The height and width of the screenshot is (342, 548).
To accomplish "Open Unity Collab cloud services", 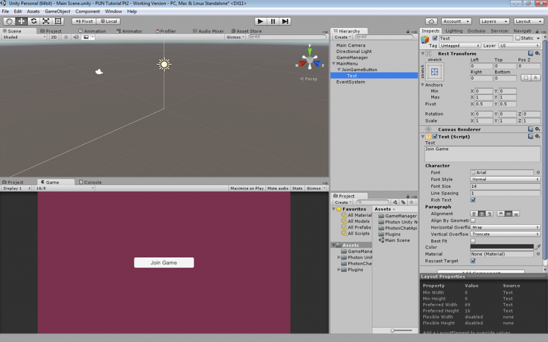I will coord(431,21).
